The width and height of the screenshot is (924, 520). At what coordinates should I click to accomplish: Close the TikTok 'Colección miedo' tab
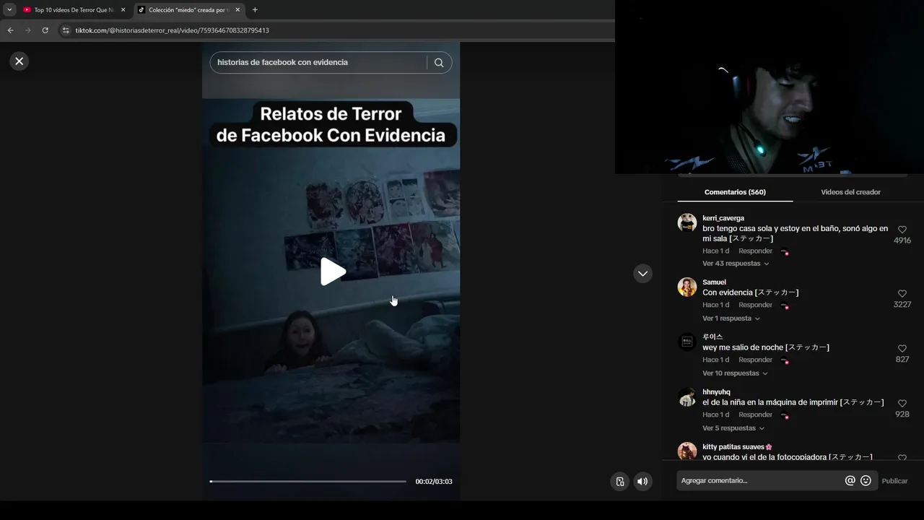click(x=237, y=10)
